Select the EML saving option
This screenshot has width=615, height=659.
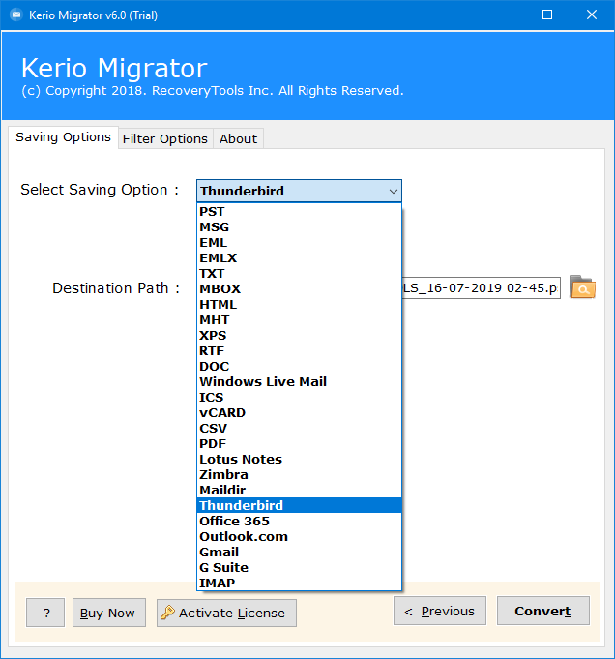299,243
